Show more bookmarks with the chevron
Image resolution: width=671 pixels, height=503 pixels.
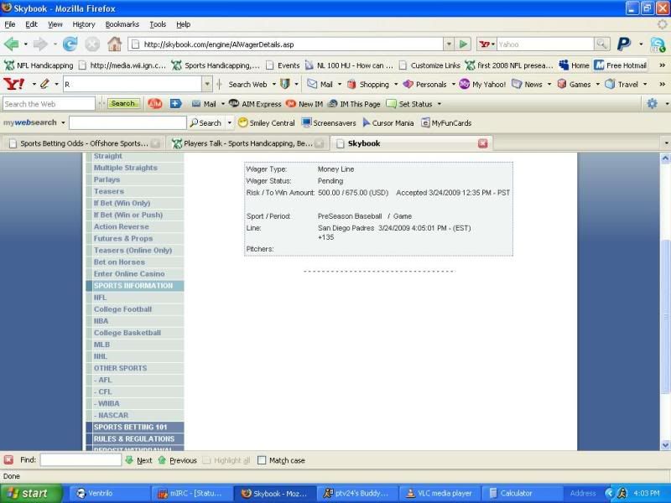(662, 65)
